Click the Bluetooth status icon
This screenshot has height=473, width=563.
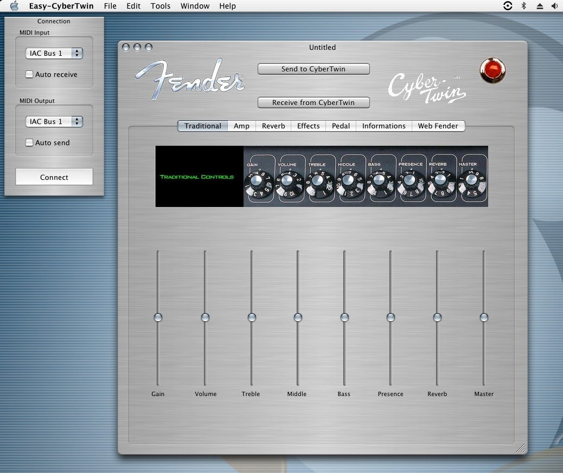click(x=524, y=6)
